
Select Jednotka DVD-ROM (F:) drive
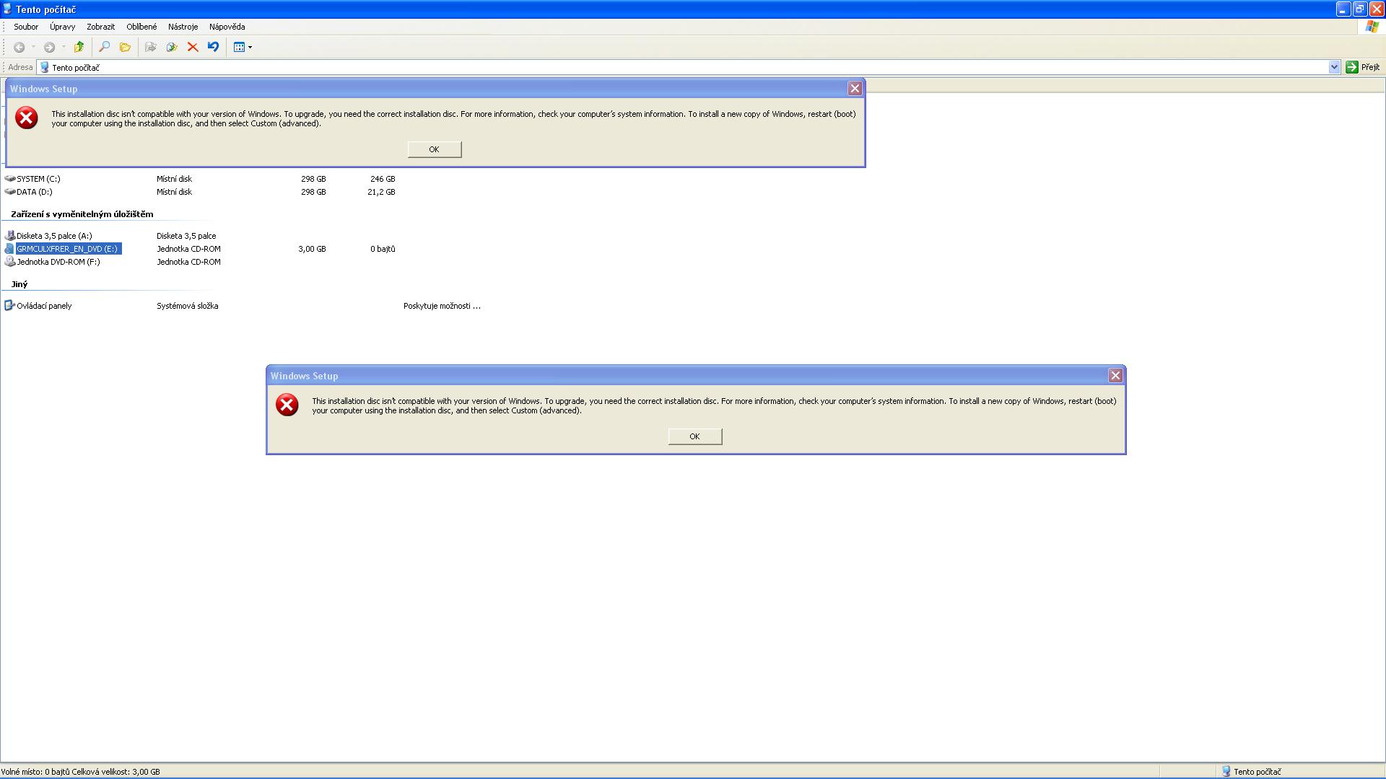click(58, 262)
